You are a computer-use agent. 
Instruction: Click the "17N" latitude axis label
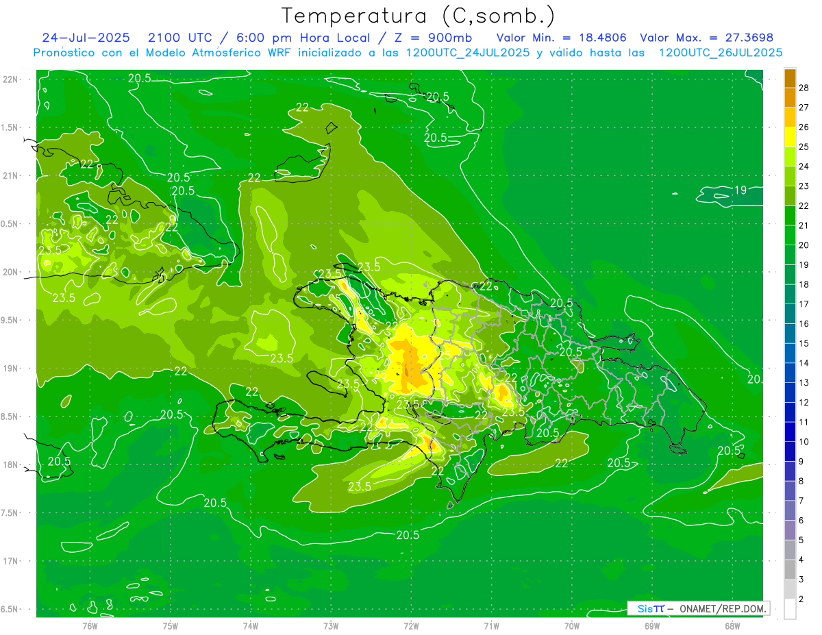10,561
